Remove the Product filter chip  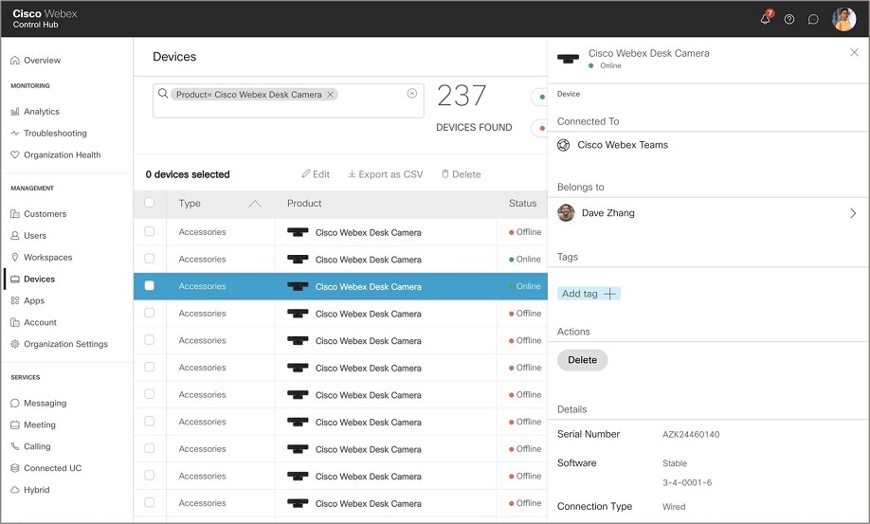pyautogui.click(x=330, y=94)
